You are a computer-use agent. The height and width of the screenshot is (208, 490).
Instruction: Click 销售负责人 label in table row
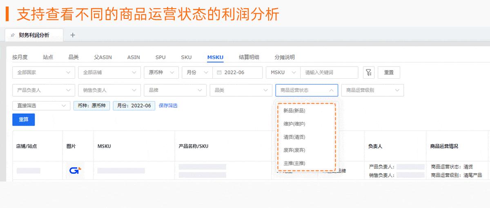(382, 175)
